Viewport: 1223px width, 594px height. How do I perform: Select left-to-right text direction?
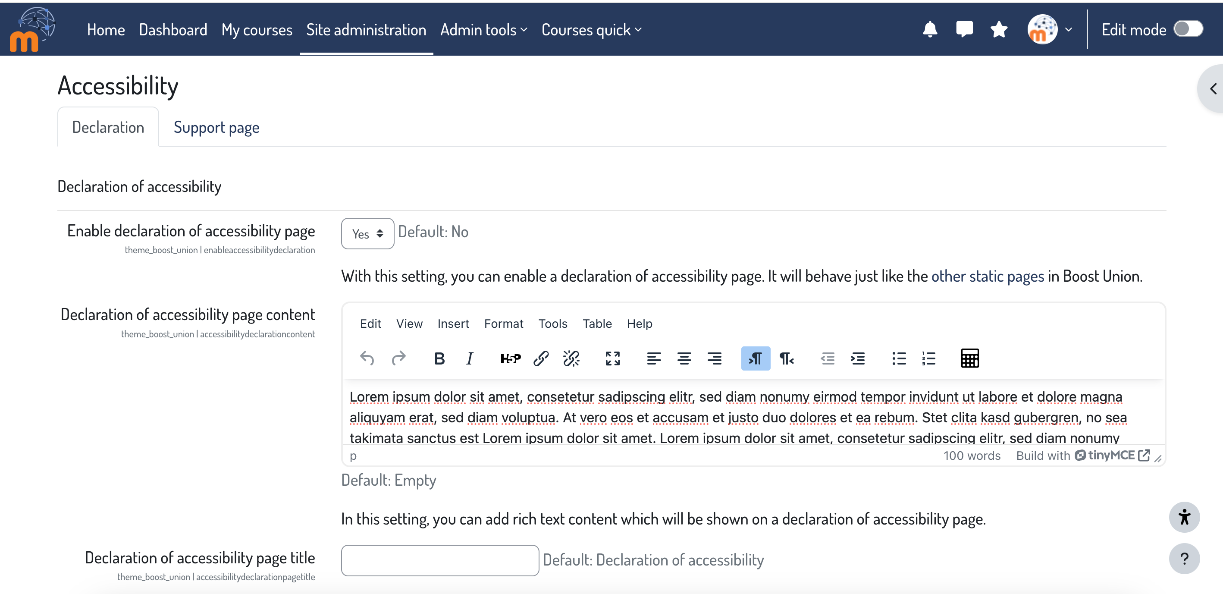click(x=756, y=358)
